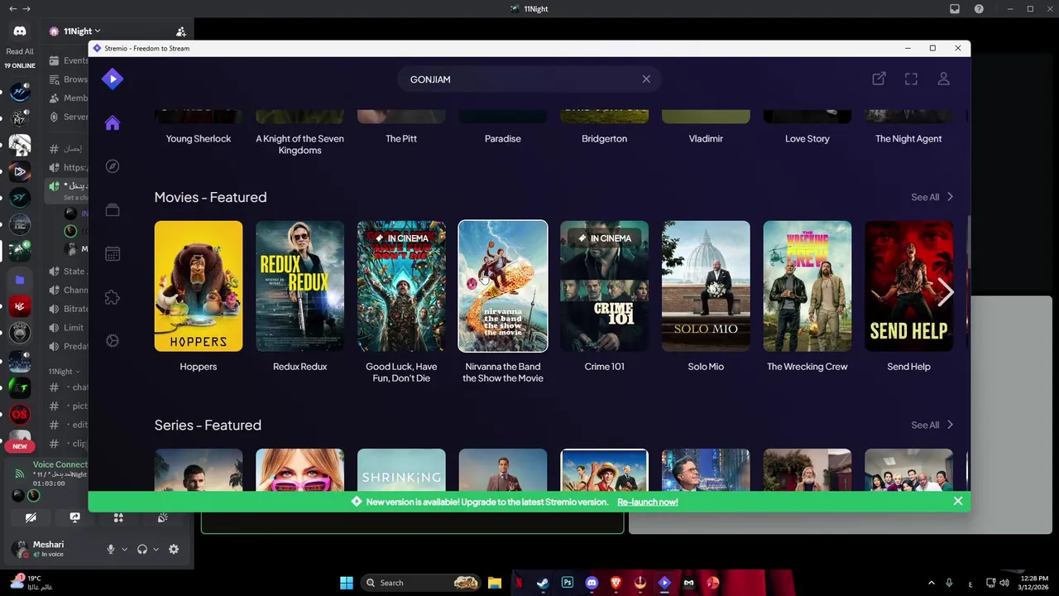Open Nirvanna the Band the Show poster
The image size is (1059, 596).
[x=503, y=286]
